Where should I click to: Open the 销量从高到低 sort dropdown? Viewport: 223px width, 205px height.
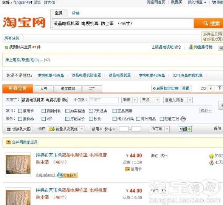65,129
